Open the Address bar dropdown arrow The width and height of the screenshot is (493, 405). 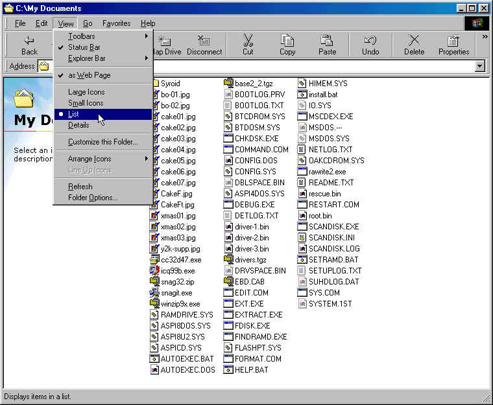(480, 66)
